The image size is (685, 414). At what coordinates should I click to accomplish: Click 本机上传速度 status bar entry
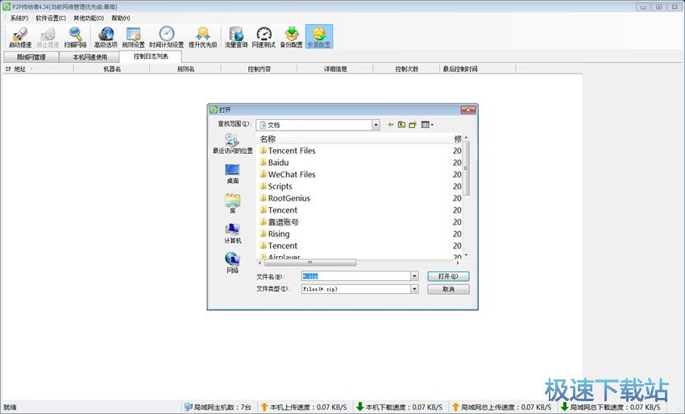304,407
